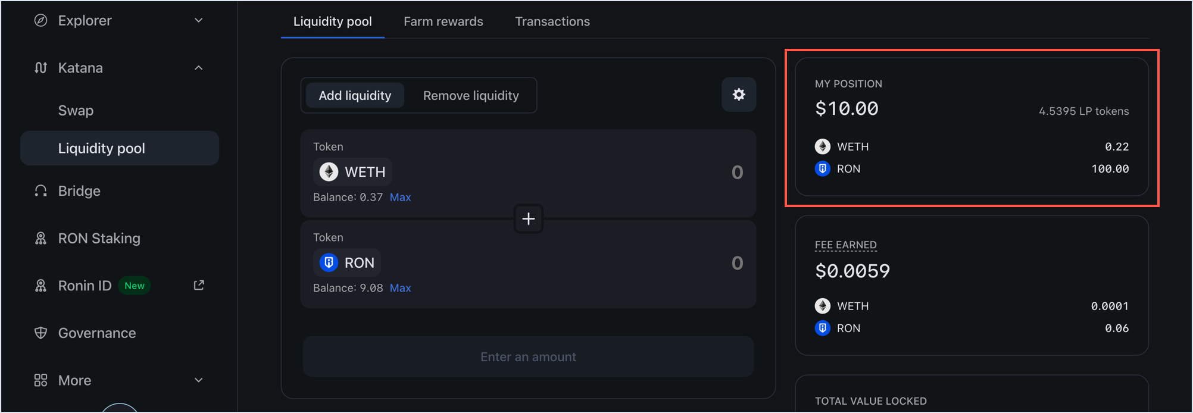
Task: Switch to Remove liquidity mode
Action: 471,96
